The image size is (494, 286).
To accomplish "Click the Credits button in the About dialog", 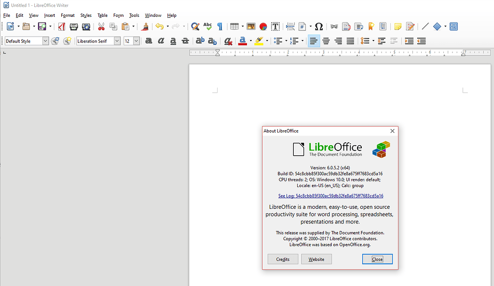I will pyautogui.click(x=283, y=259).
